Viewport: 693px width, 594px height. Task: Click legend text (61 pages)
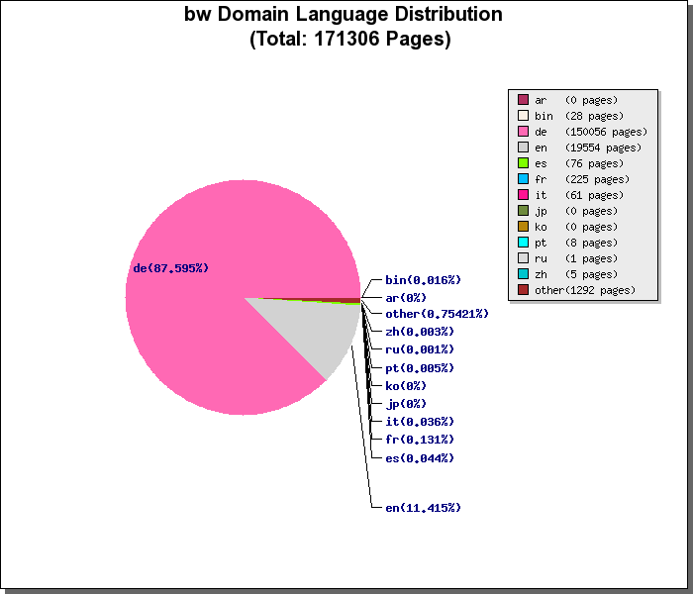[594, 195]
